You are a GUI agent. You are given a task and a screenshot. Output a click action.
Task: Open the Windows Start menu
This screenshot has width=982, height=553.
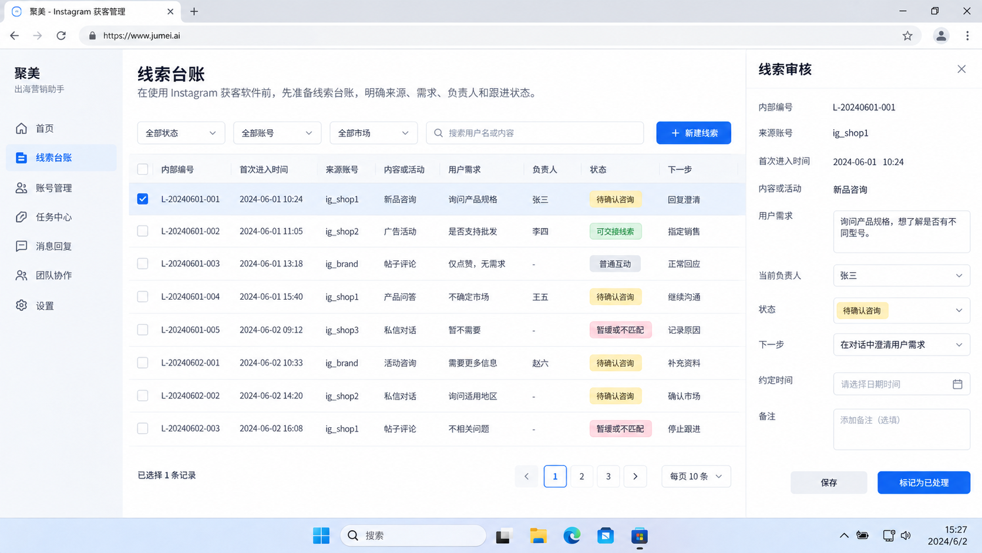(x=321, y=535)
